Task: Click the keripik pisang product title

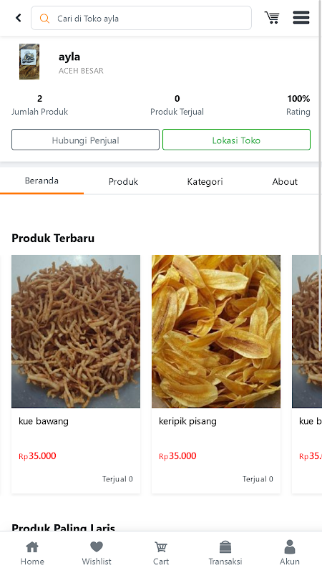Action: tap(187, 421)
